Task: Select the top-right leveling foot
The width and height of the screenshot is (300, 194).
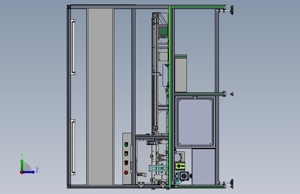Action: (232, 10)
